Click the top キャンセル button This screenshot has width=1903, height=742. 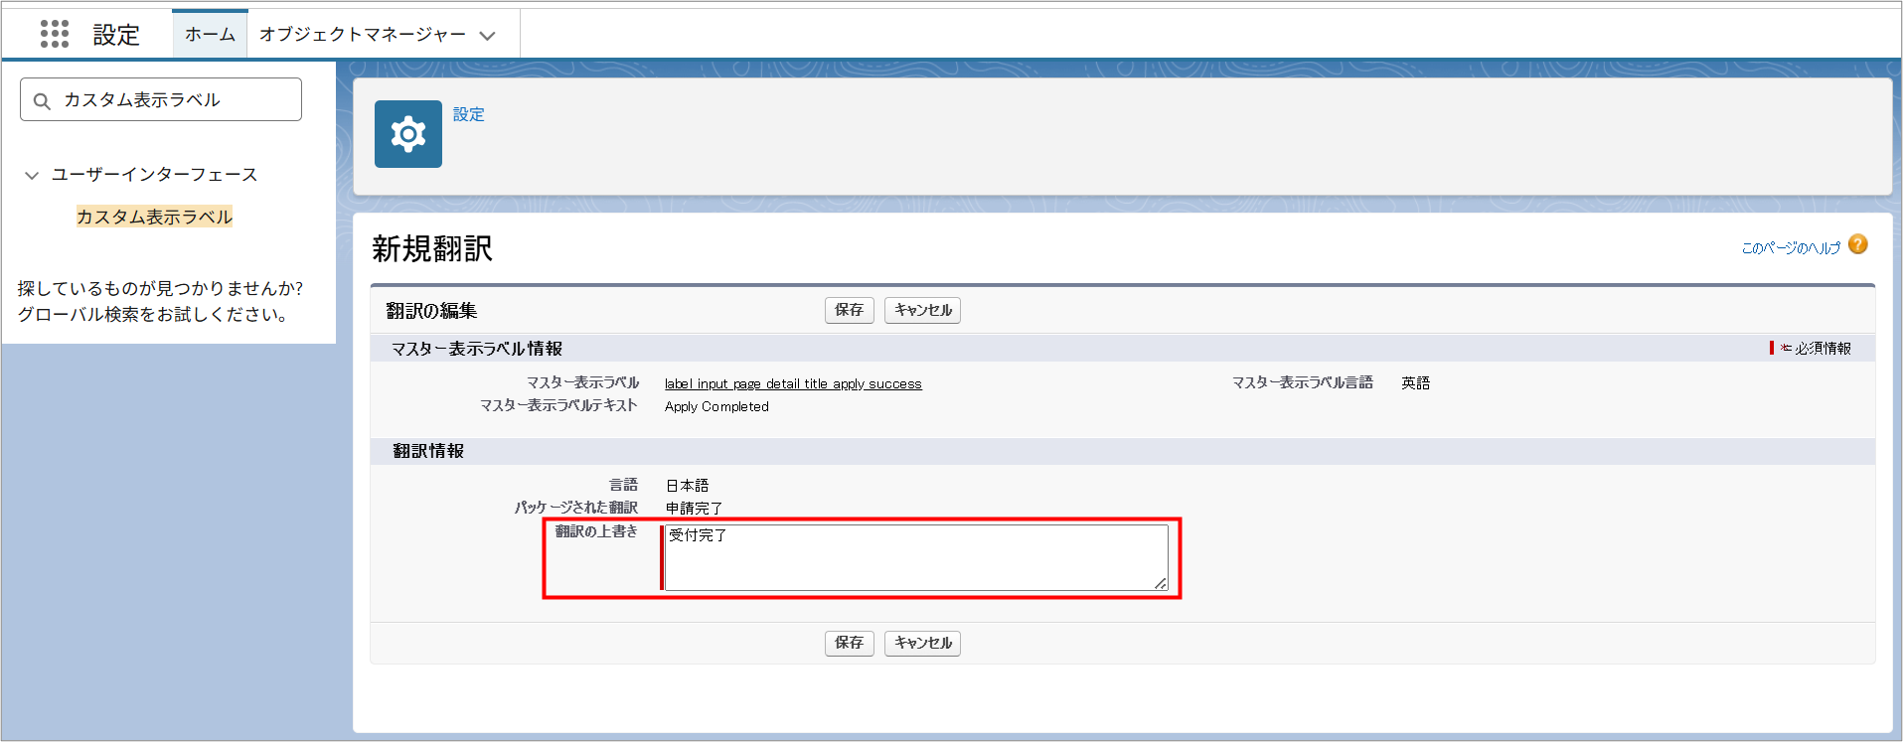[922, 310]
